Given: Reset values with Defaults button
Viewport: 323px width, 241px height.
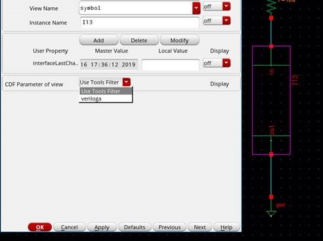Looking at the screenshot, I should click(135, 227).
